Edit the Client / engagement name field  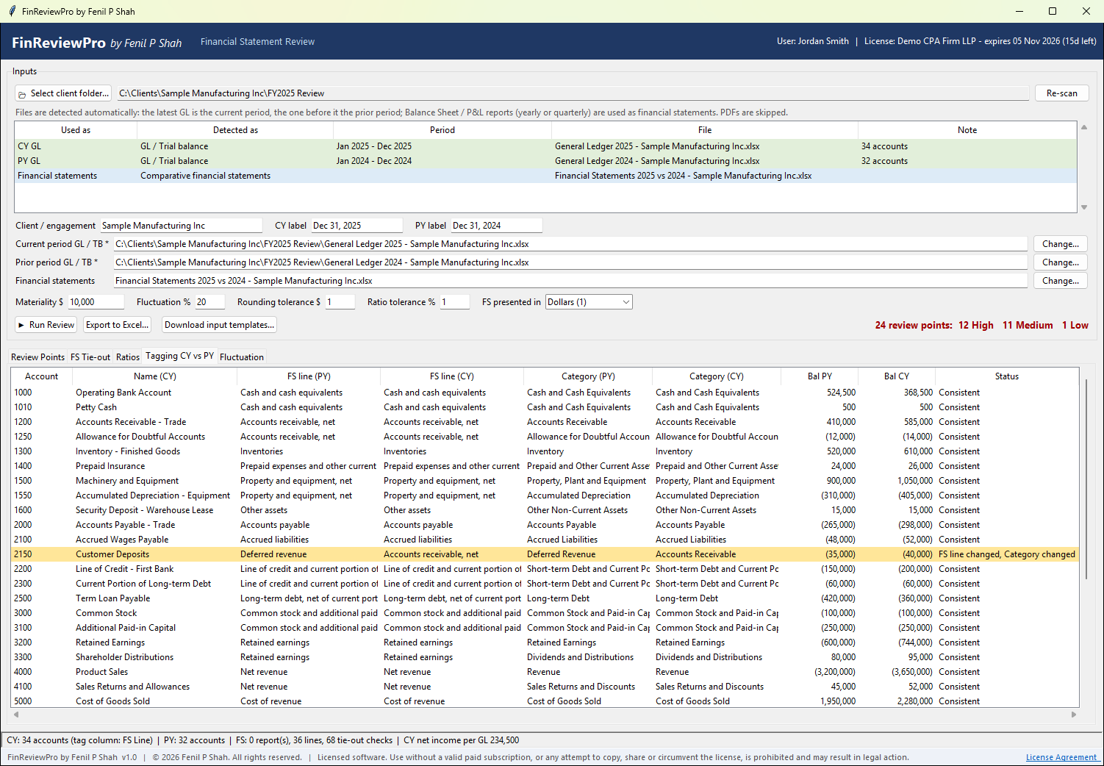tap(181, 226)
